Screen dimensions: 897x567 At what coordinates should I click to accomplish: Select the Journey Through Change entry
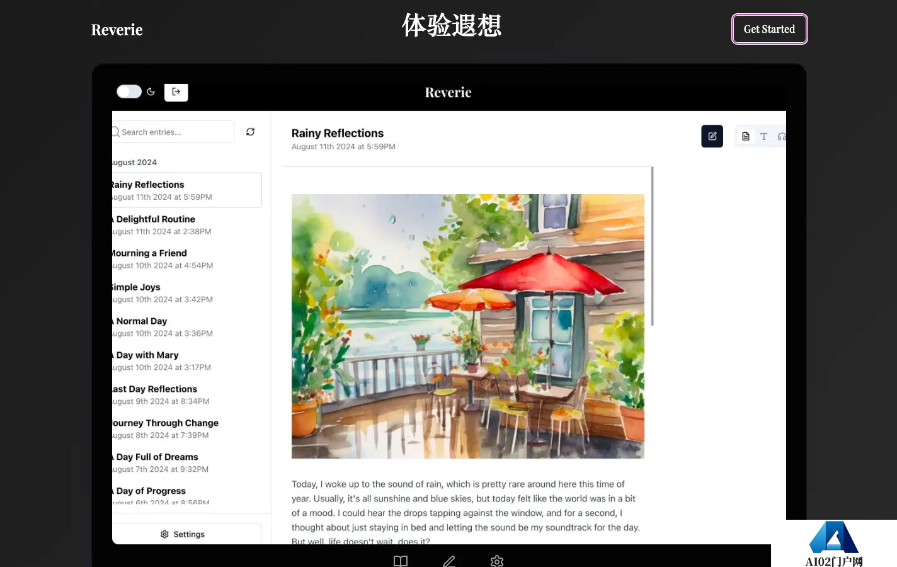tap(186, 429)
